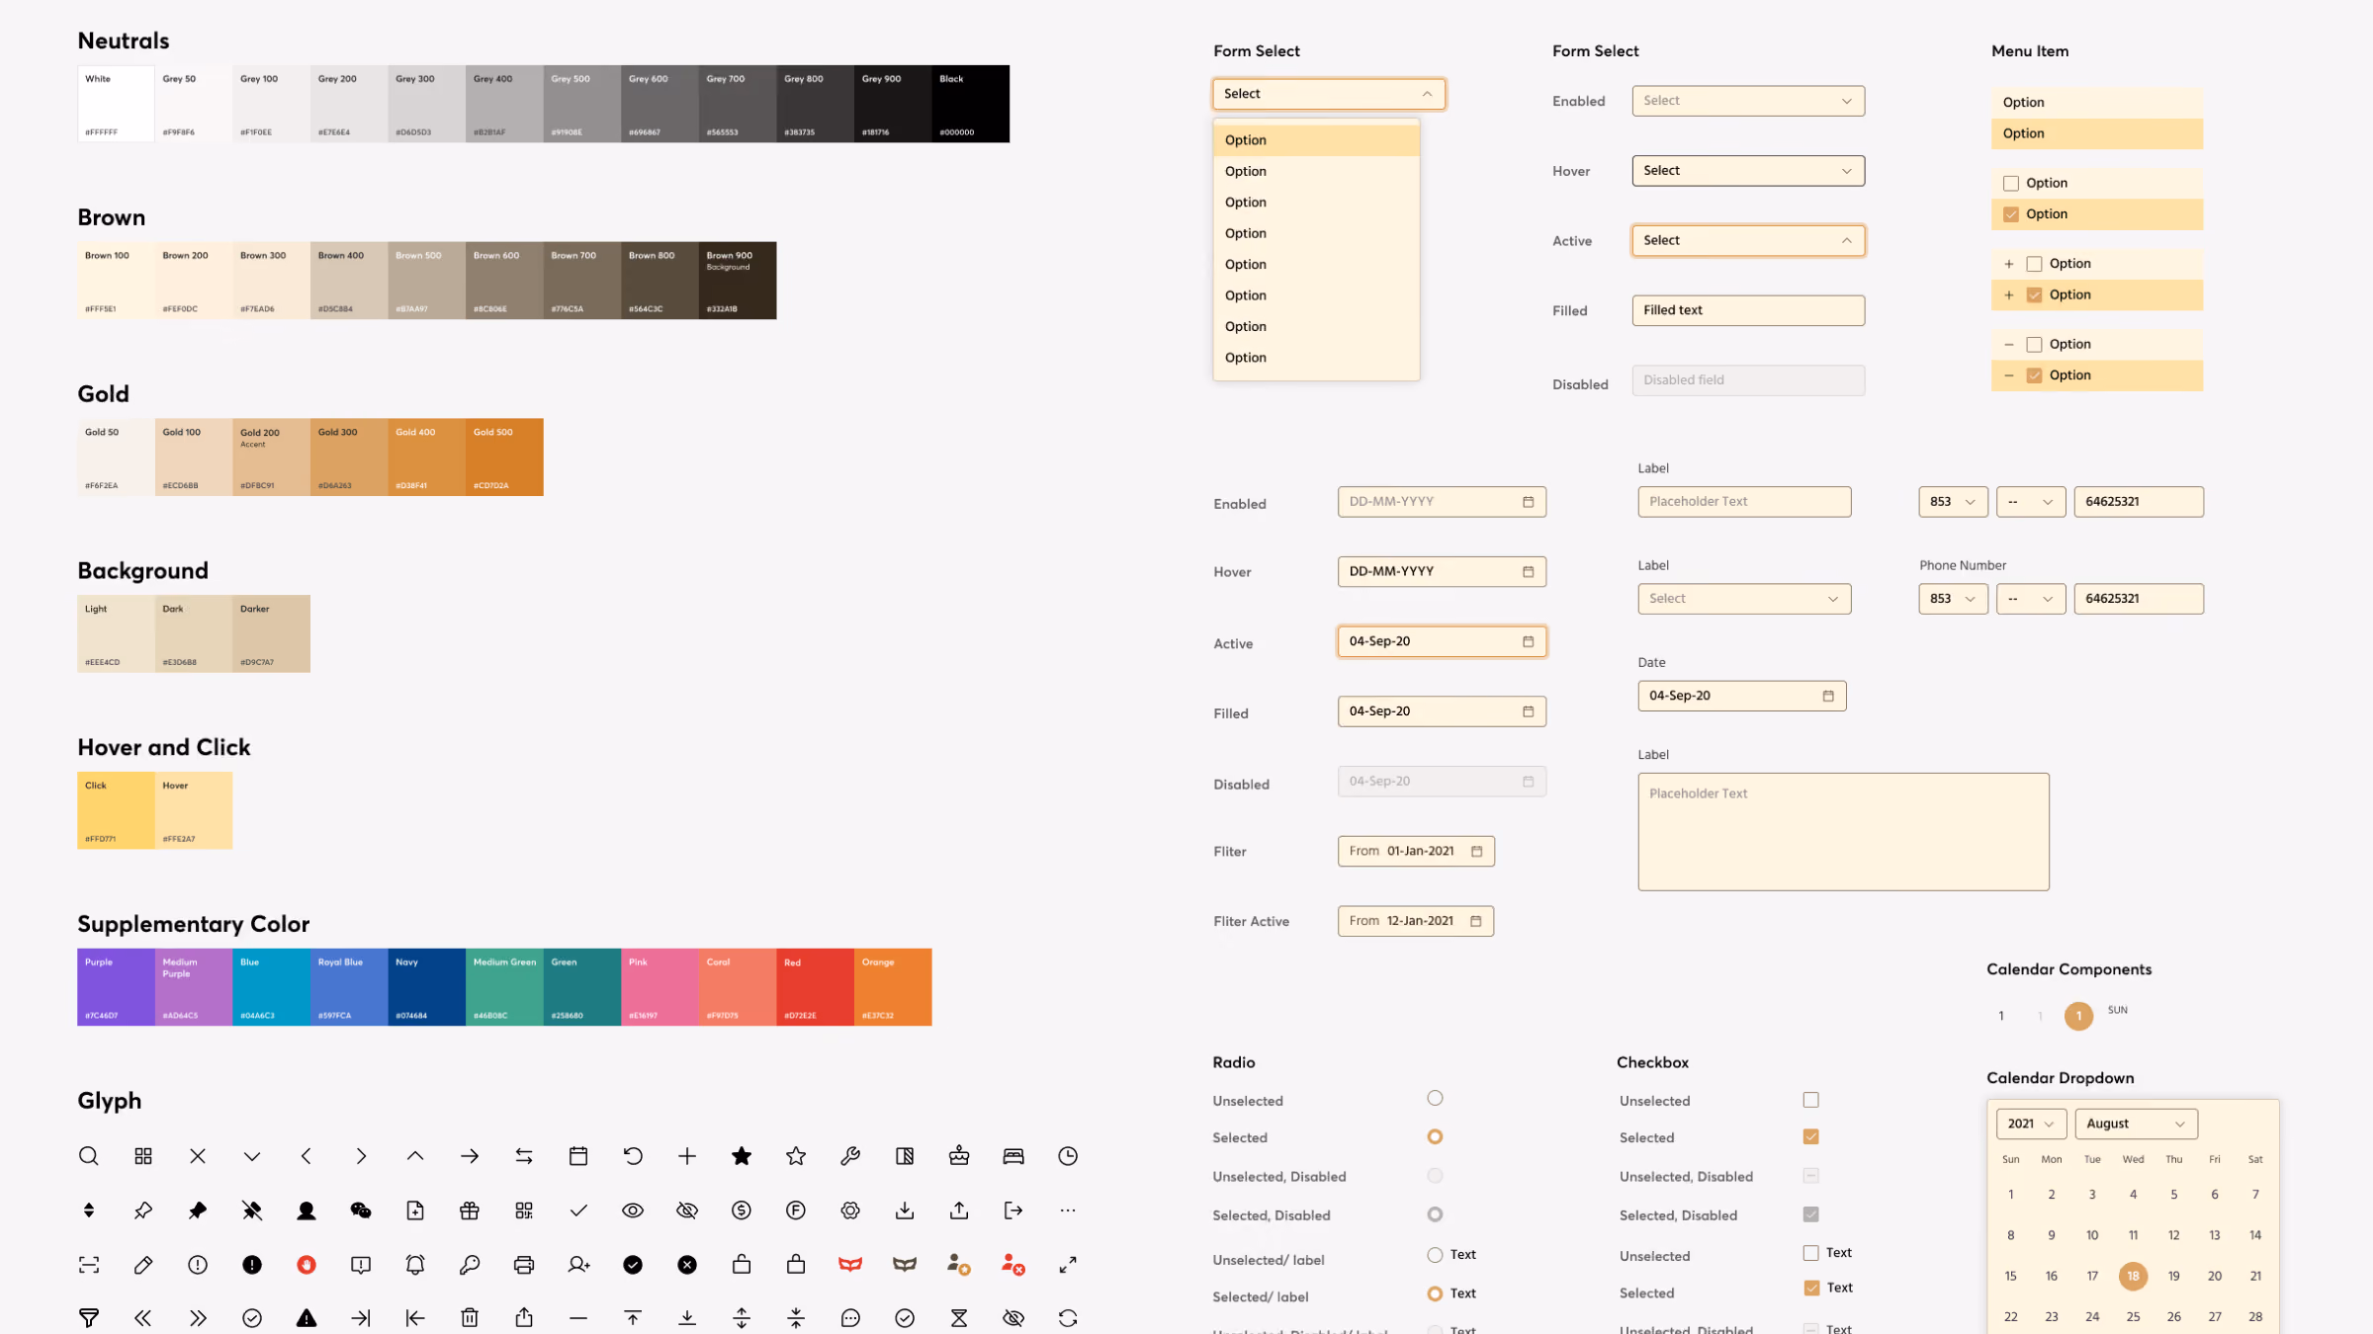Click the QR code glyph
Viewport: 2373px width, 1334px height.
pos(524,1210)
